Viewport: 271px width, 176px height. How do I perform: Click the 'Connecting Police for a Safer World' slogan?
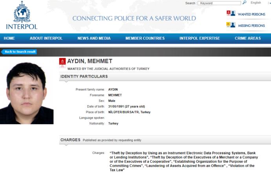coord(134,18)
